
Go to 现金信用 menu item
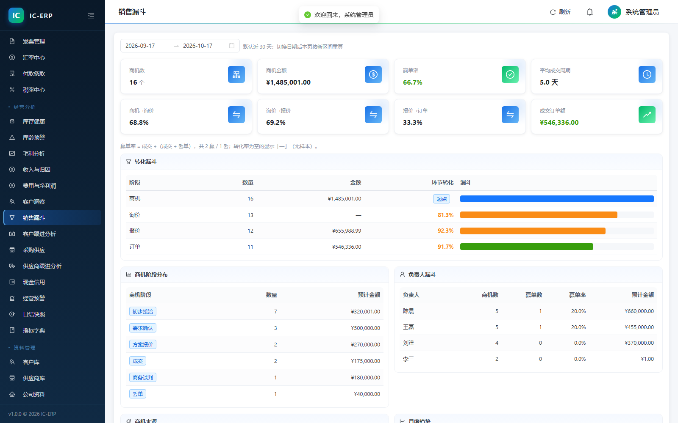coord(53,282)
